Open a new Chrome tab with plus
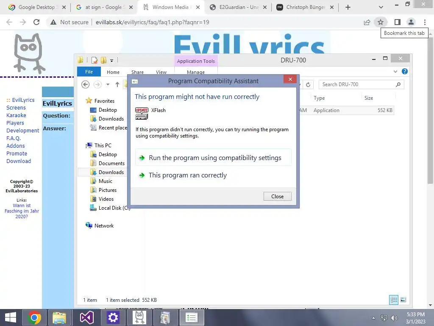This screenshot has width=434, height=326. 348,7
